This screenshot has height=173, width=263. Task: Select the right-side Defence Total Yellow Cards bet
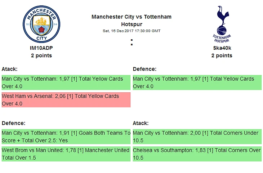(197, 83)
